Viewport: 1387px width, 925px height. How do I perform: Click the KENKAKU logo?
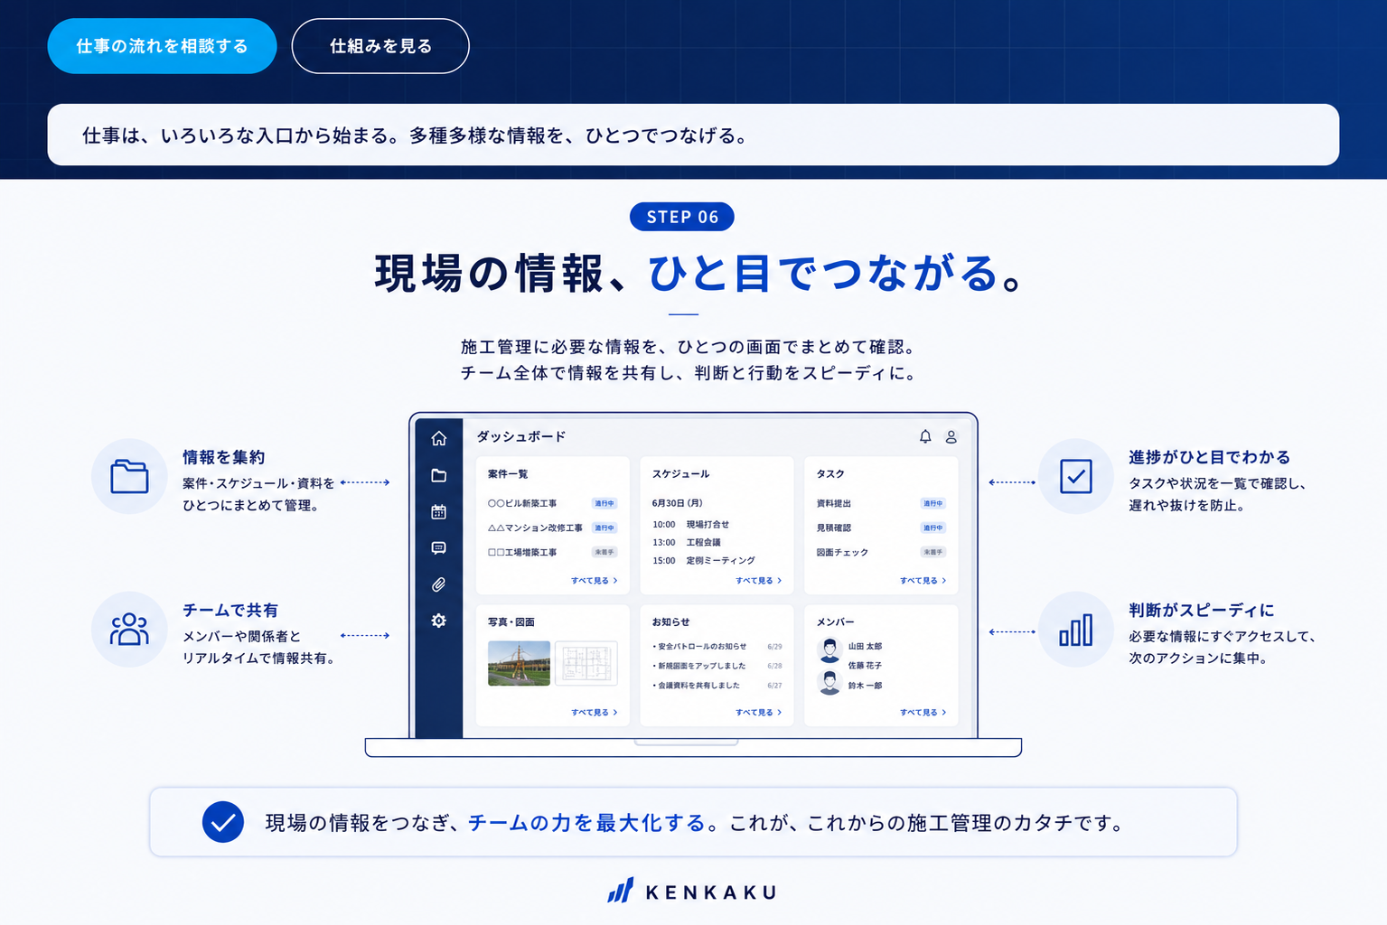[692, 892]
